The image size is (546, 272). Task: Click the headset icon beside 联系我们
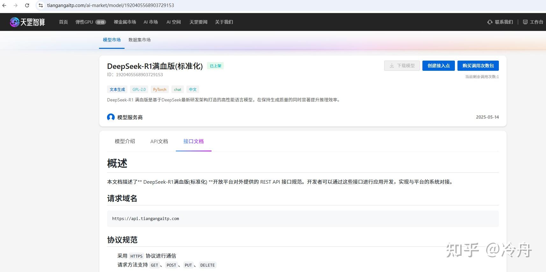click(x=490, y=22)
